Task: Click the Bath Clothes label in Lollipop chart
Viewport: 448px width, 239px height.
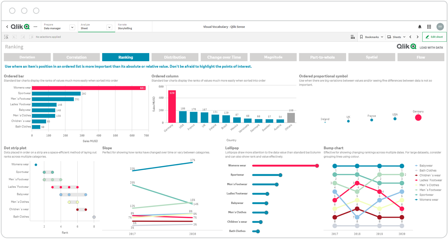Action: coord(237,231)
